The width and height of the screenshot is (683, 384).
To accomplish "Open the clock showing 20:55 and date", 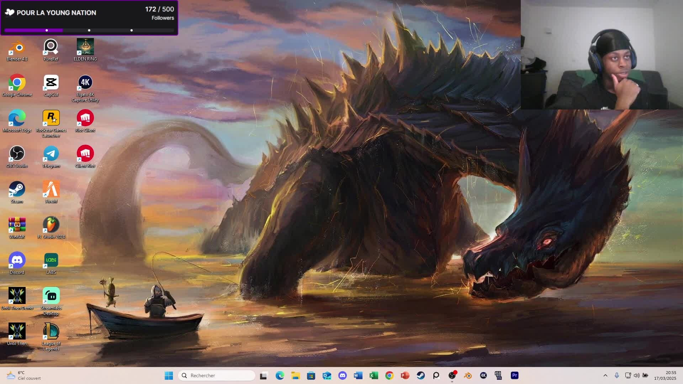I will (x=665, y=375).
